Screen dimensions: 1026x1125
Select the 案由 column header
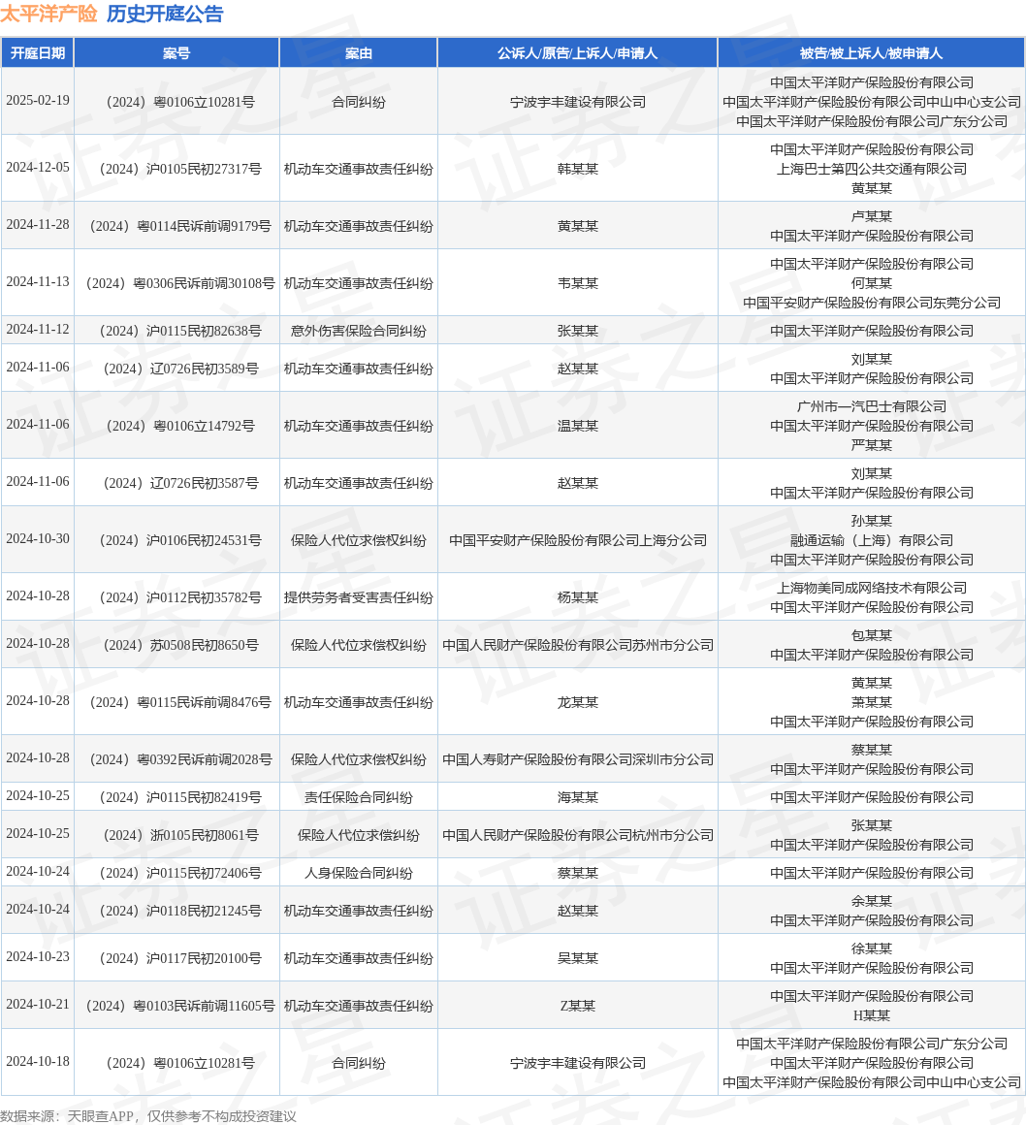click(x=359, y=53)
